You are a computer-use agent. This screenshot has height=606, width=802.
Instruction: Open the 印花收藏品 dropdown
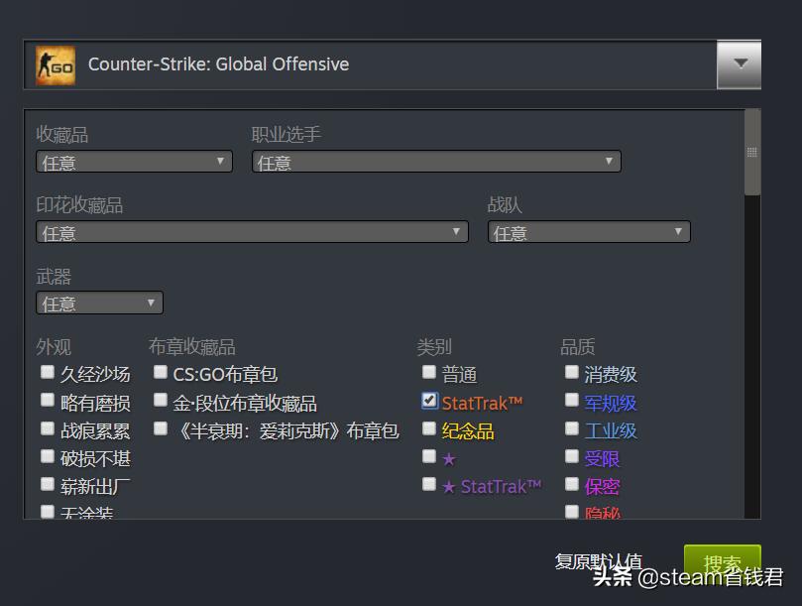[253, 232]
